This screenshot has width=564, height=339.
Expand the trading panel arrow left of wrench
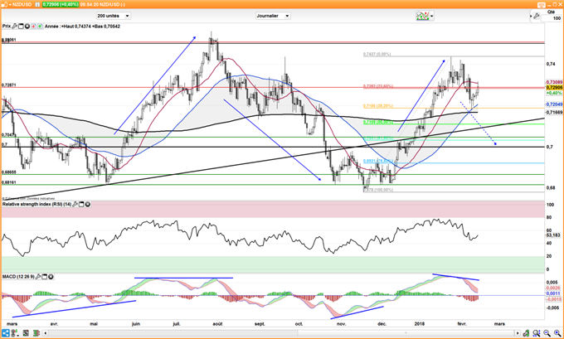[531, 16]
